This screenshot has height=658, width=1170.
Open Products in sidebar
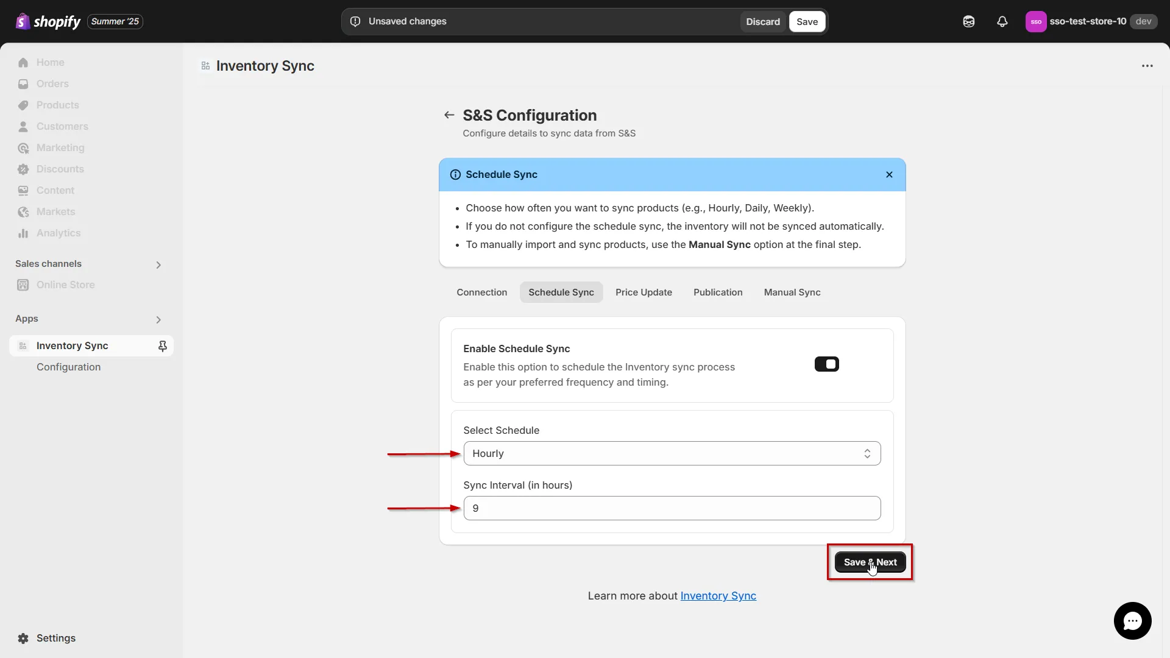click(x=91, y=105)
